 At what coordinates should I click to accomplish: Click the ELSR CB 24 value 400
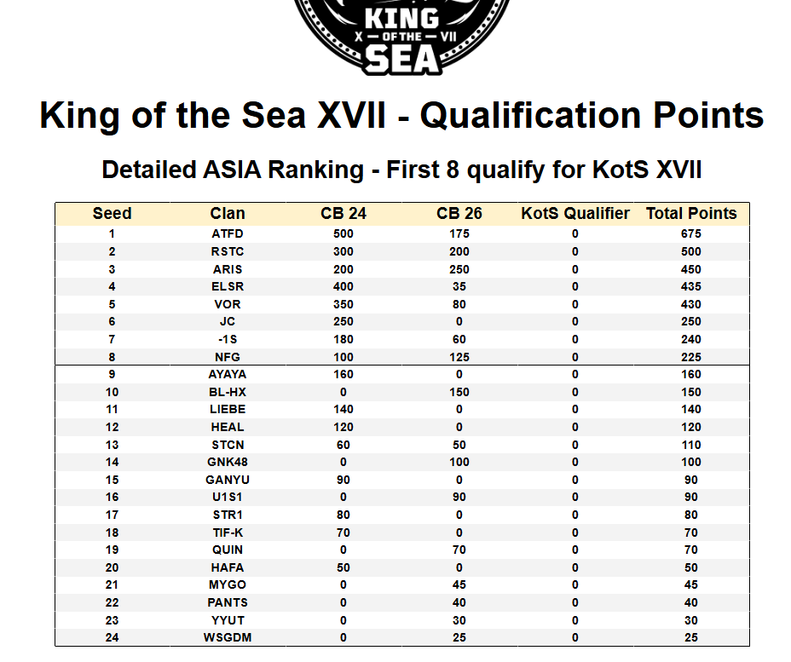click(x=344, y=287)
